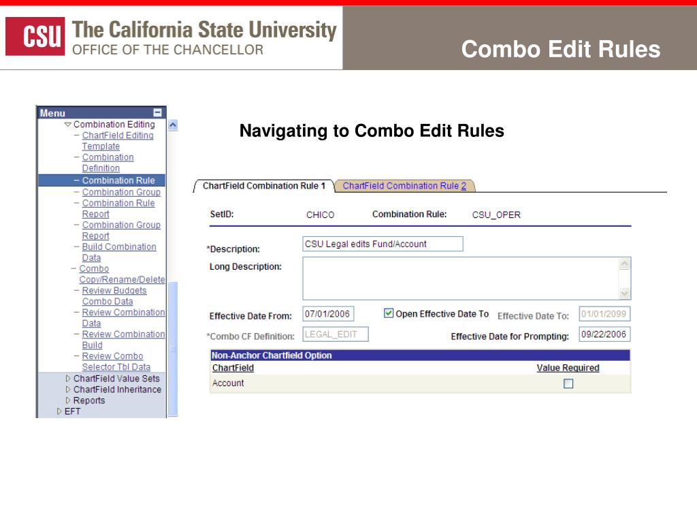Viewport: 697px width, 523px height.
Task: Select ChartField Combination Rule 1 tab
Action: (264, 186)
